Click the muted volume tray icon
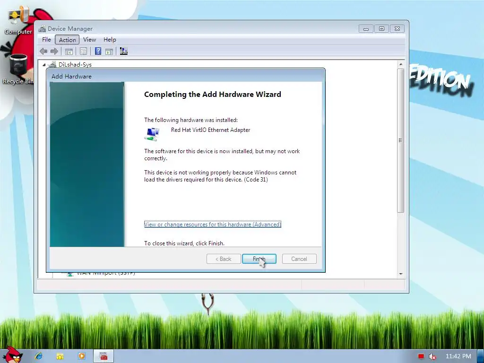This screenshot has height=363, width=484. tap(432, 356)
